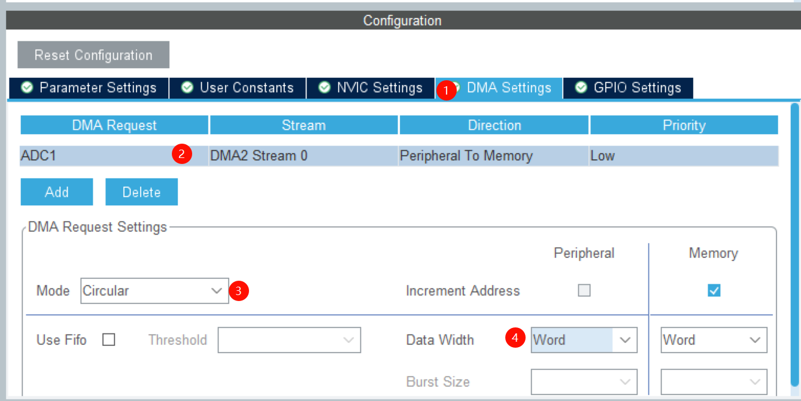
Task: Click the DMA2 Stream 0 cell
Action: click(x=303, y=156)
